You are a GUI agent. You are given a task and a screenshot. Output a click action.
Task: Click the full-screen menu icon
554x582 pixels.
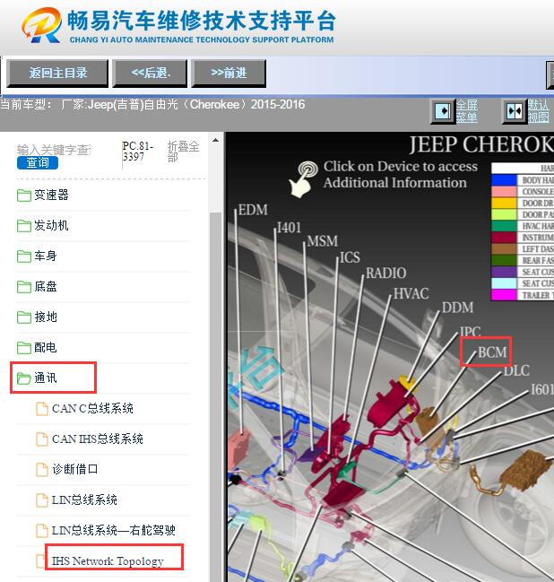click(x=442, y=111)
